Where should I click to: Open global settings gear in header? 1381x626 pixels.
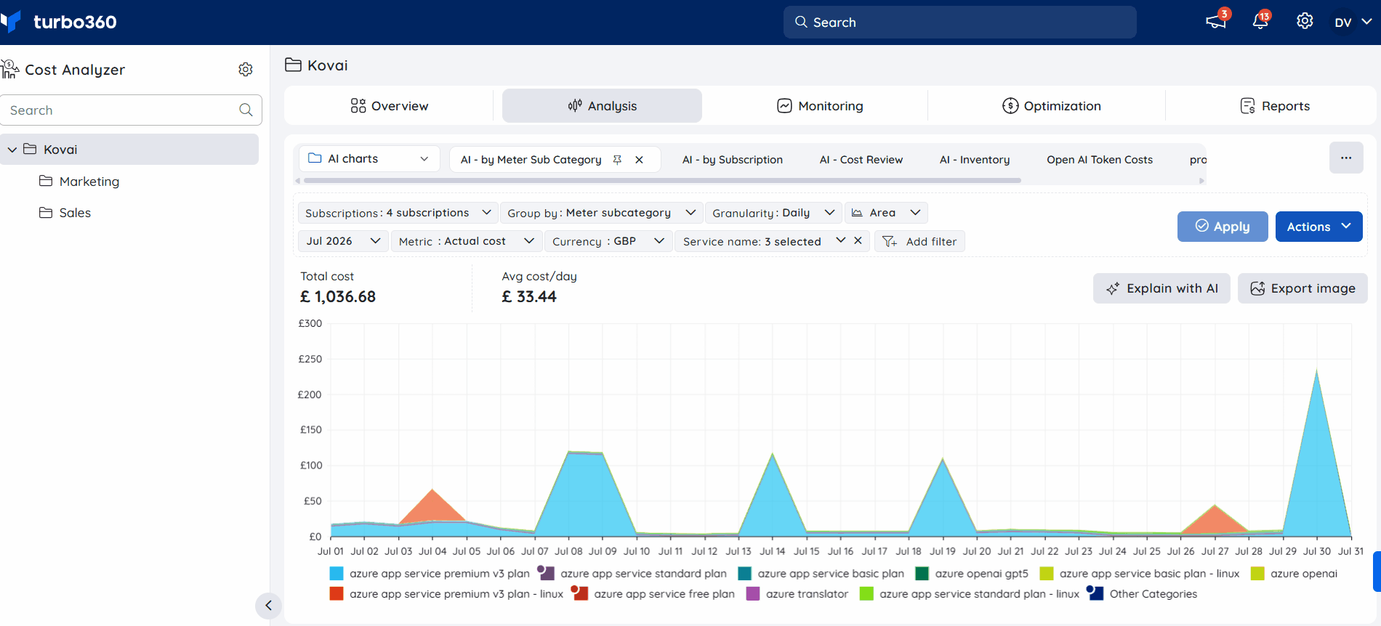pyautogui.click(x=1305, y=21)
